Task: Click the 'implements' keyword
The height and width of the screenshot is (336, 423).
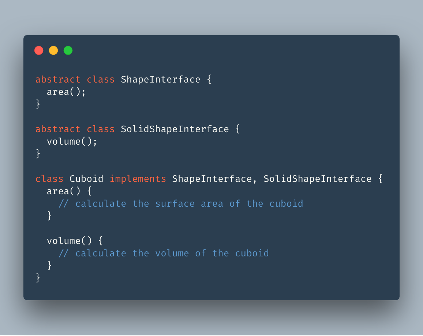Action: 138,179
